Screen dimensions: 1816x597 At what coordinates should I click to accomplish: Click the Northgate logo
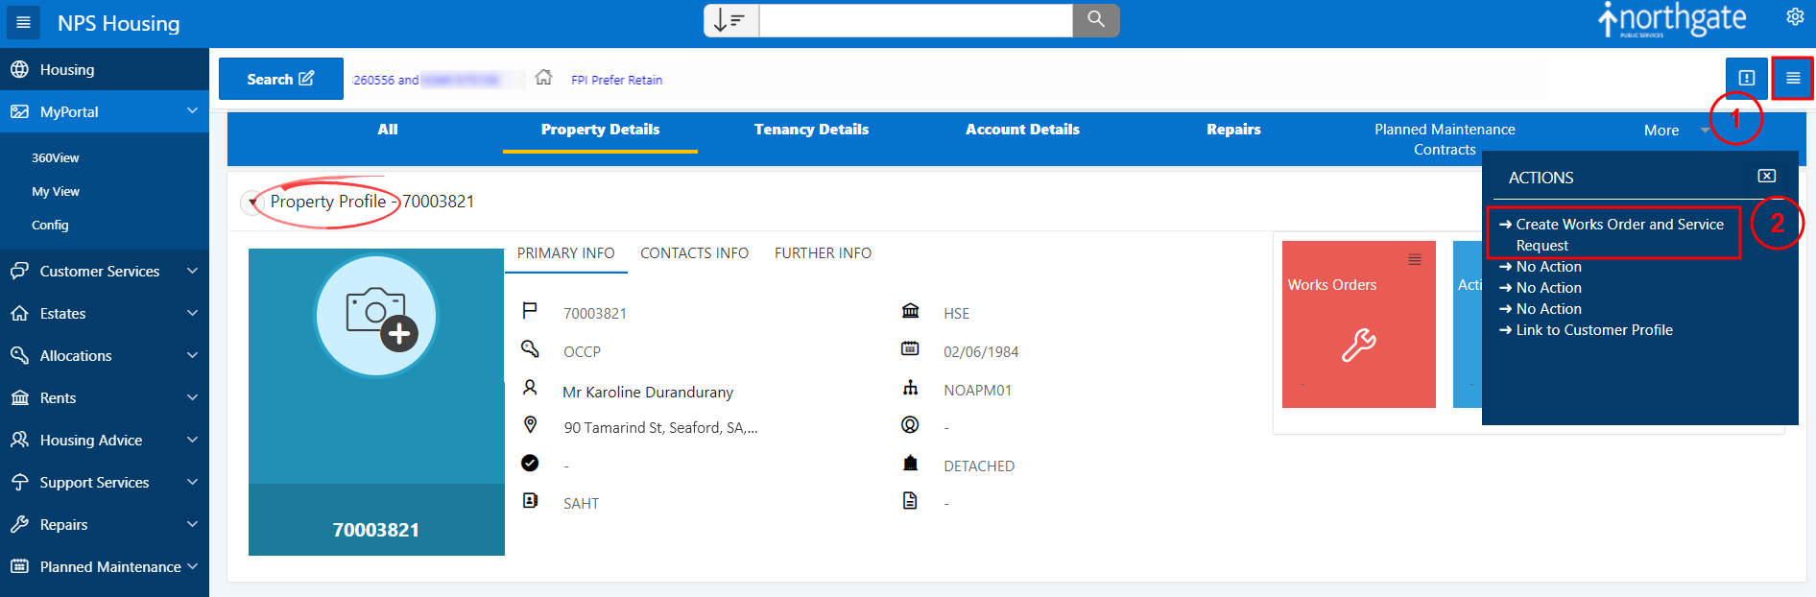1672,20
